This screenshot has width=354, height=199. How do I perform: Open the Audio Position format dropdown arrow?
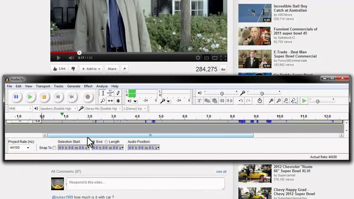pyautogui.click(x=158, y=148)
